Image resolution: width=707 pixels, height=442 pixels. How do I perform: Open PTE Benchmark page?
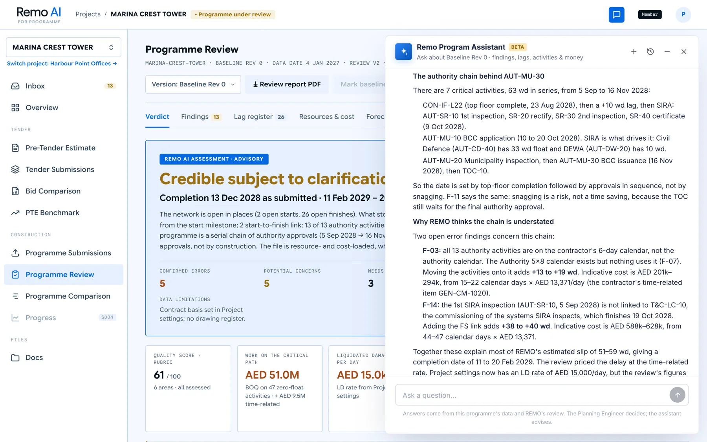[x=64, y=213]
